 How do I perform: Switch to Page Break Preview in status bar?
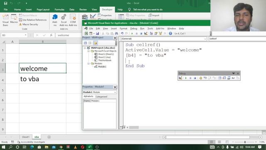227,142
